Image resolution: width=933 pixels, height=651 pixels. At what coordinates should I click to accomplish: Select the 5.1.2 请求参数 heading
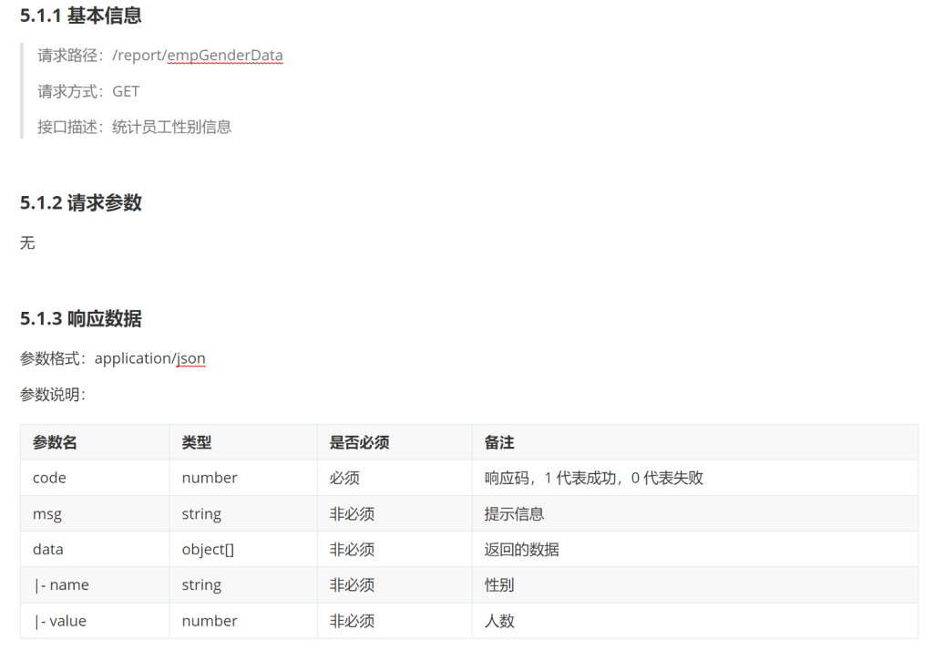point(80,202)
